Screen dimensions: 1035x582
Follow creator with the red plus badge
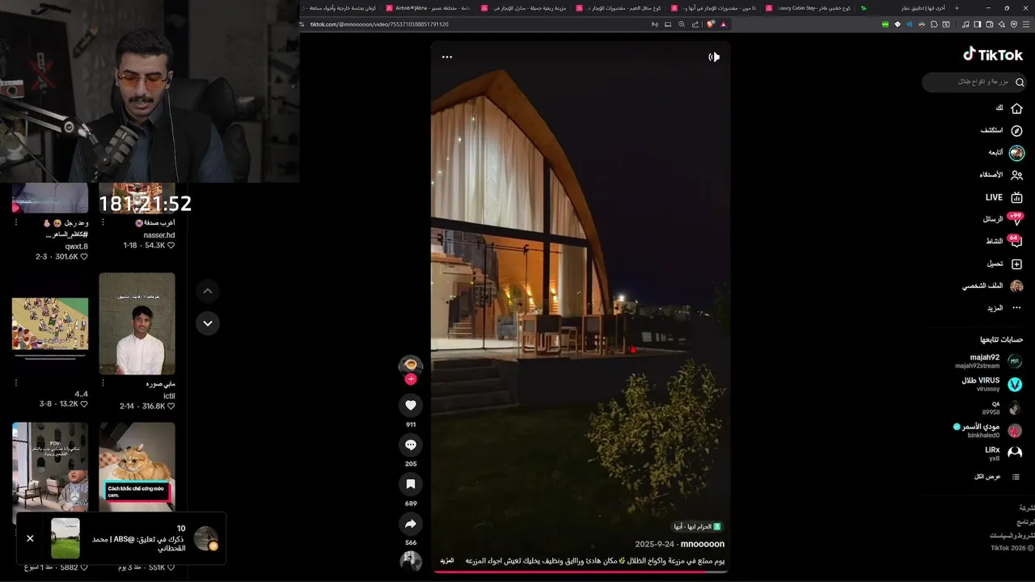[x=411, y=379]
